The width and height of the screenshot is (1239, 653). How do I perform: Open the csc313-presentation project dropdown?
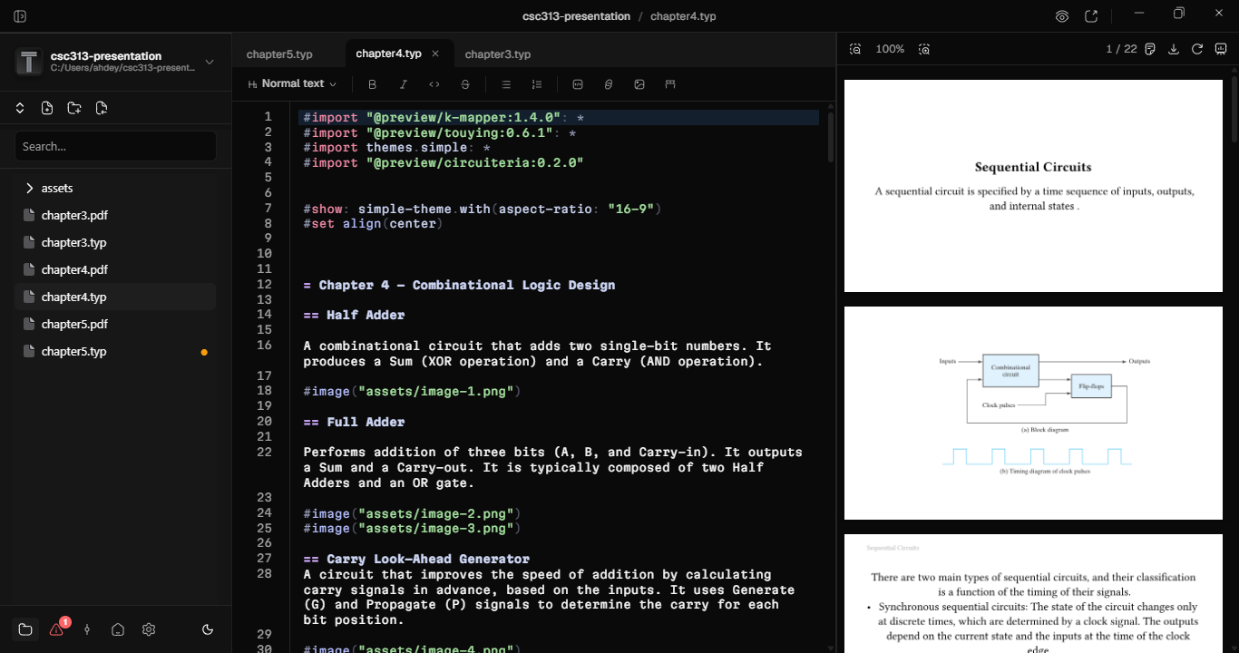[x=115, y=62]
